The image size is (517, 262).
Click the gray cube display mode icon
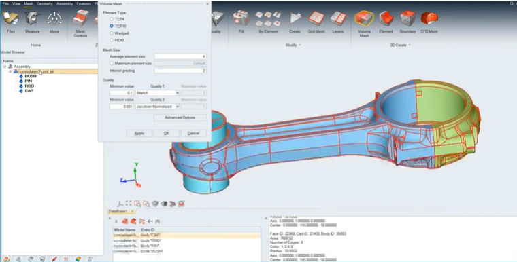155,204
